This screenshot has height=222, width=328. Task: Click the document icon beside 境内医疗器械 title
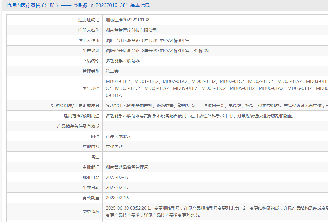point(8,5)
